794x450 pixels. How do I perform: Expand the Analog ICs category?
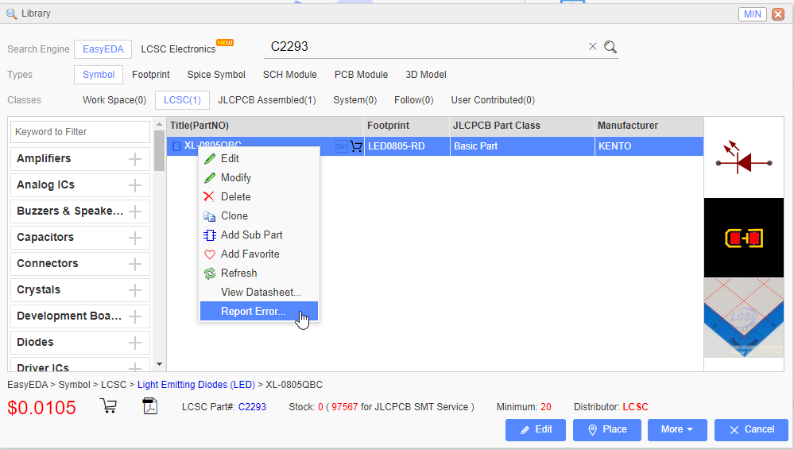[x=134, y=185]
